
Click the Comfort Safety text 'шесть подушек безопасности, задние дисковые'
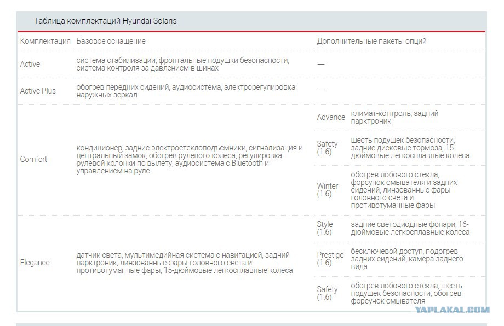410,148
